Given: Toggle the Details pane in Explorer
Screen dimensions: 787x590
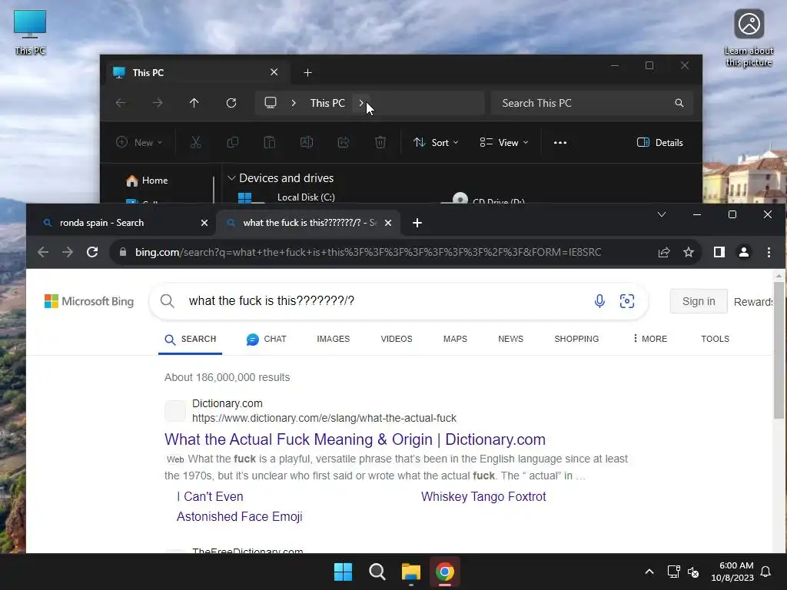Looking at the screenshot, I should pos(659,142).
